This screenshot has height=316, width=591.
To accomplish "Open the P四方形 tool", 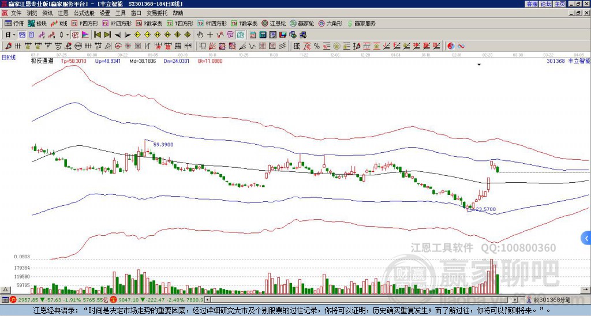I will coord(85,23).
